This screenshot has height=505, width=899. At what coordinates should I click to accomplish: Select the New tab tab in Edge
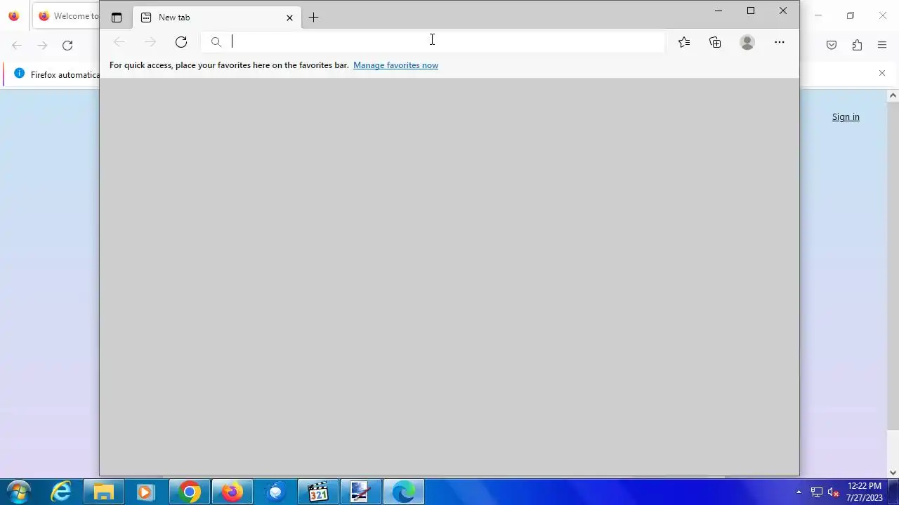click(x=217, y=18)
